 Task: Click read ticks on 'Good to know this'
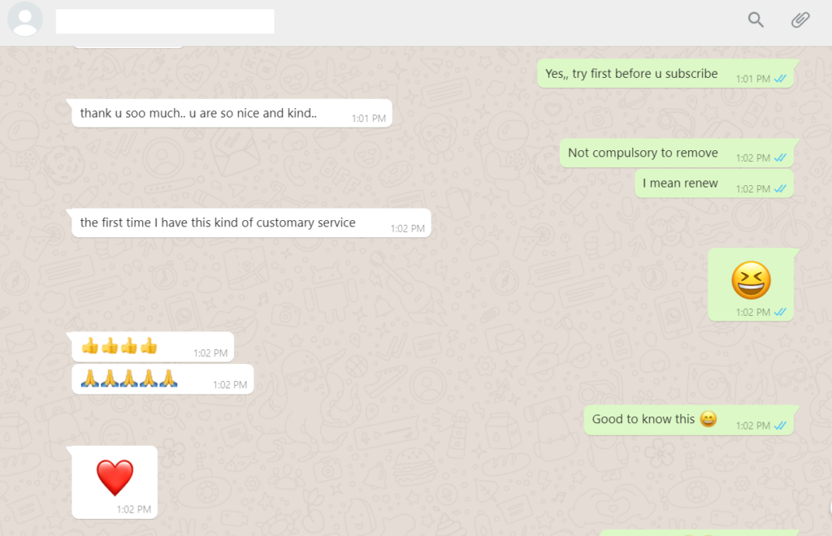[780, 426]
